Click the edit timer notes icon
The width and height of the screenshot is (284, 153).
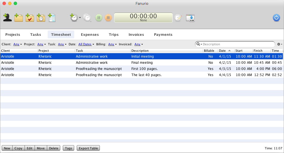(178, 18)
